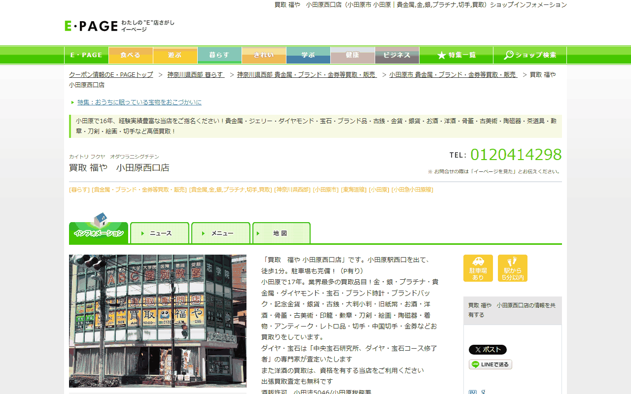
Task: Click the [東海道線] tag link
Action: tap(354, 190)
